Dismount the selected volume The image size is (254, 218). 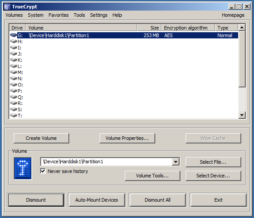pos(36,200)
